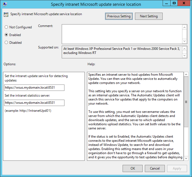
Task: Maximize the policy window
Action: click(x=174, y=3)
